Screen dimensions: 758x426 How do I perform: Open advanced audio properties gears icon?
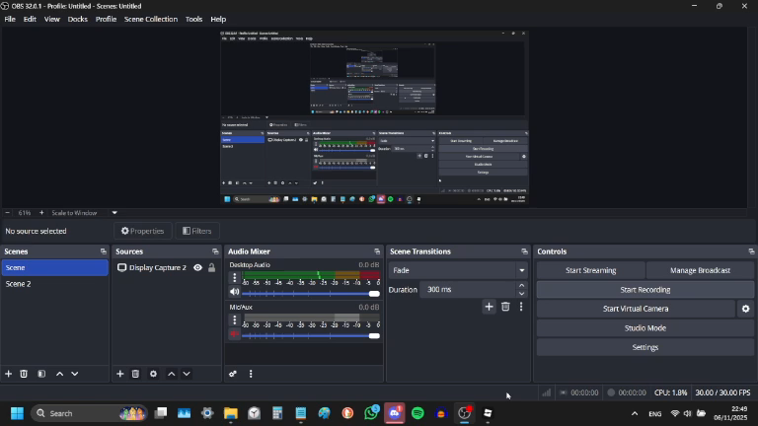[x=233, y=374]
